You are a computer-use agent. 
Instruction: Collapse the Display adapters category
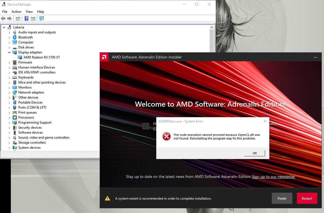[x=9, y=52]
